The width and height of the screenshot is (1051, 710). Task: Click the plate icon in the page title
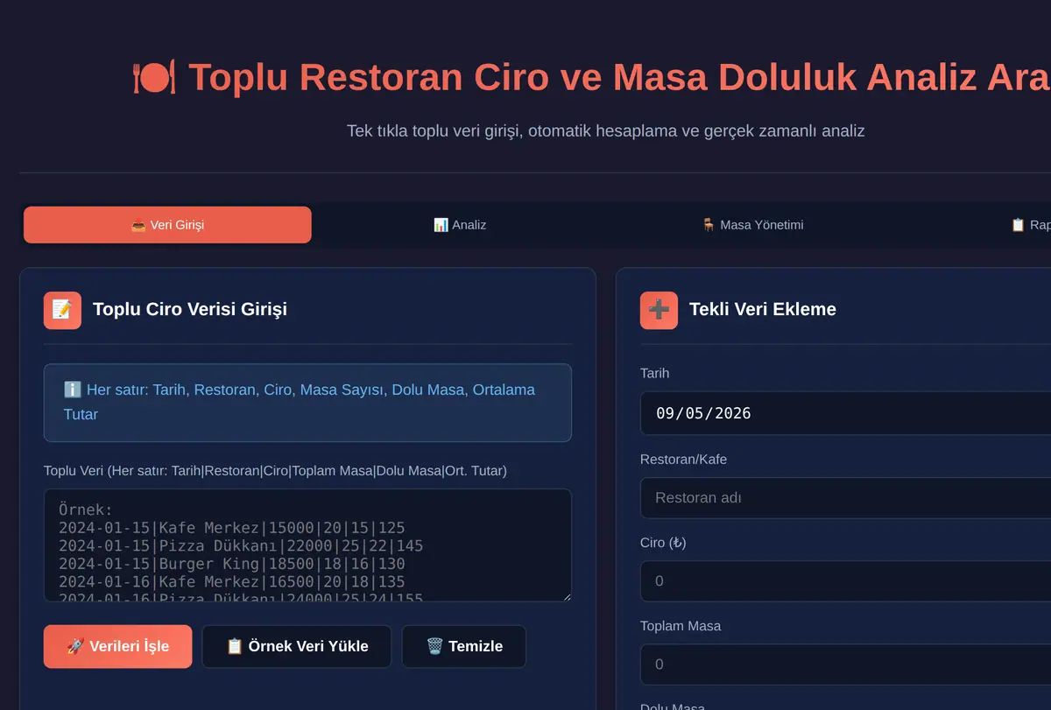154,77
